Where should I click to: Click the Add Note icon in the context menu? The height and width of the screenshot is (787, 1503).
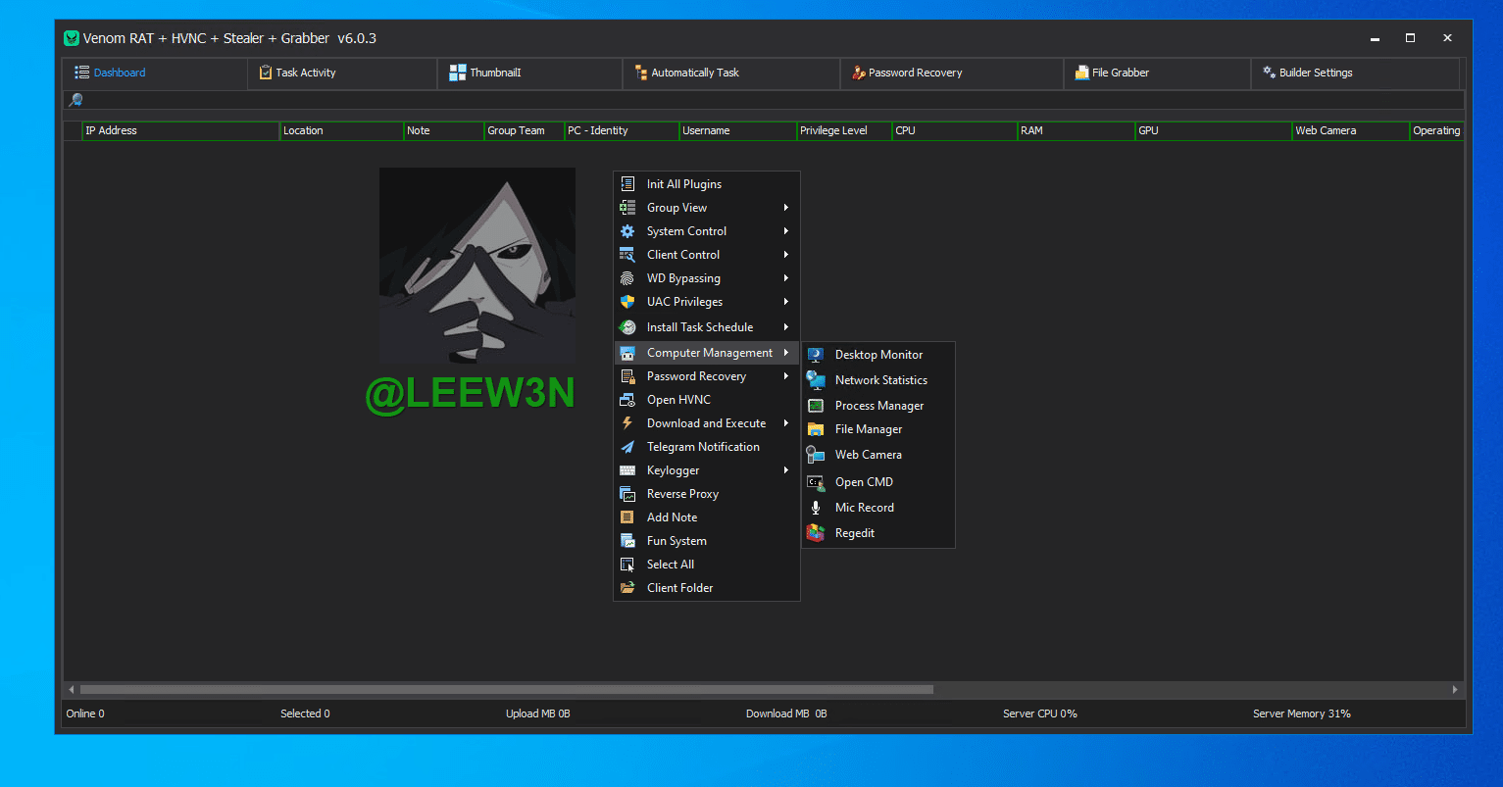pyautogui.click(x=627, y=517)
